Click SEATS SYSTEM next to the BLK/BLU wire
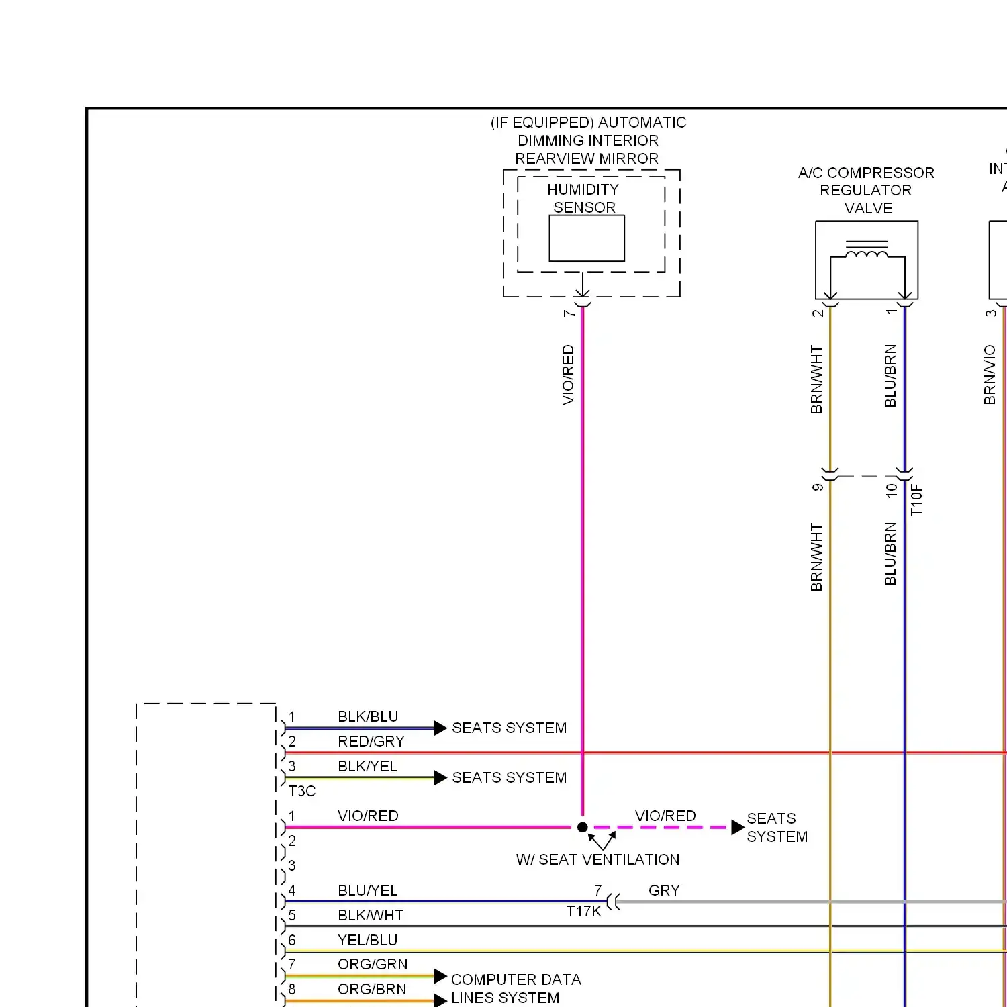This screenshot has height=1007, width=1007. pos(510,728)
